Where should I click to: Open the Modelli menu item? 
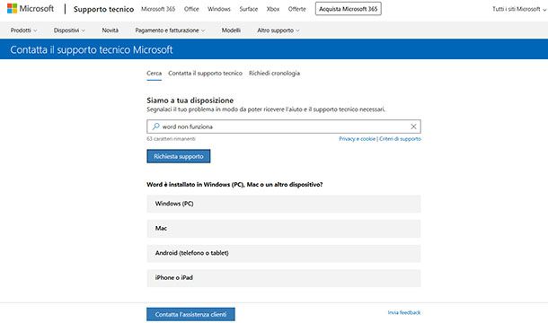point(231,31)
